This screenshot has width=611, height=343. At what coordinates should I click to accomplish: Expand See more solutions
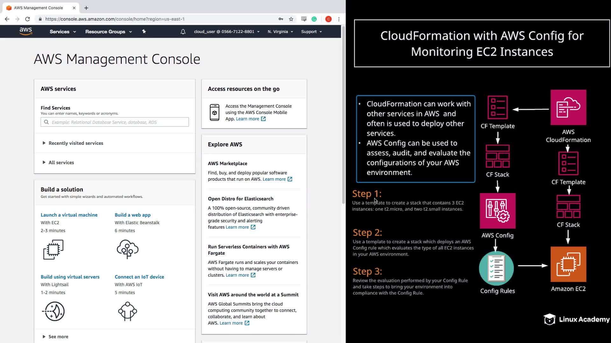58,337
